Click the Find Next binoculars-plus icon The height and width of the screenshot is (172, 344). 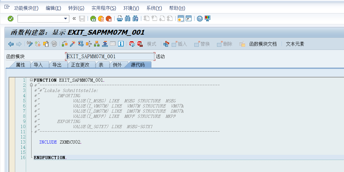[x=135, y=19]
